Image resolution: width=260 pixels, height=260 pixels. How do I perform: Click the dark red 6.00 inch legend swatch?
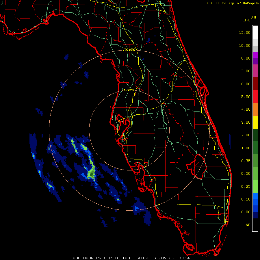tap(255, 84)
